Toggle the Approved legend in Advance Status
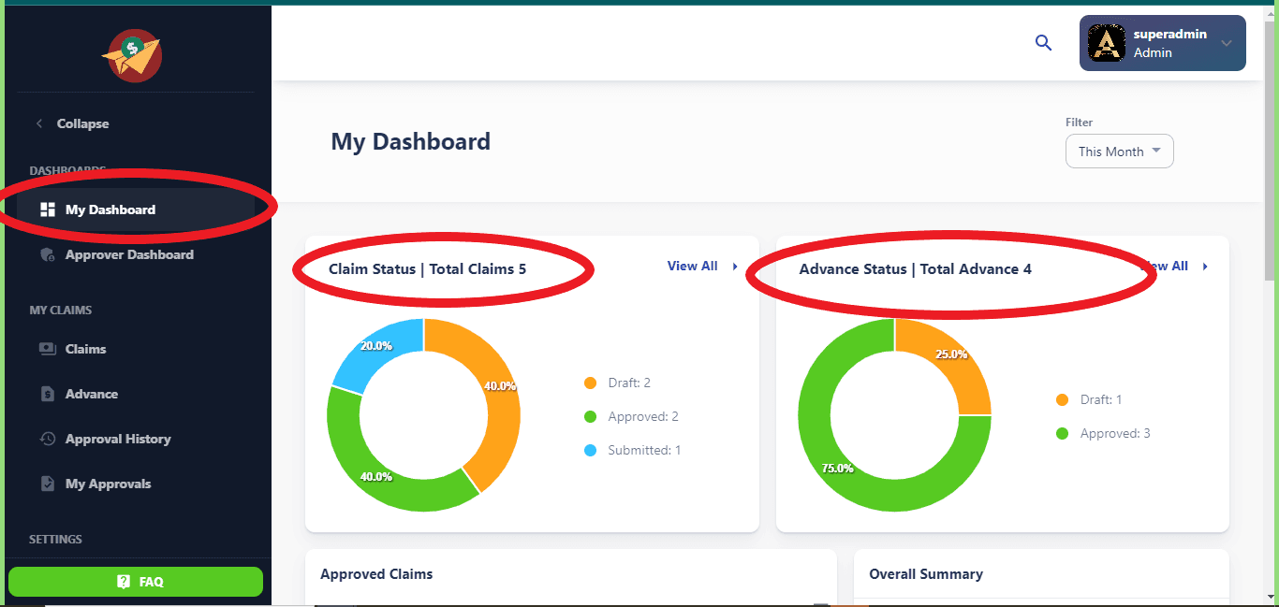Viewport: 1279px width, 607px height. (1104, 433)
